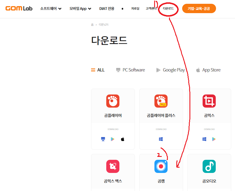Click the ALL hamburger lines icon
This screenshot has height=191, width=235.
point(93,70)
